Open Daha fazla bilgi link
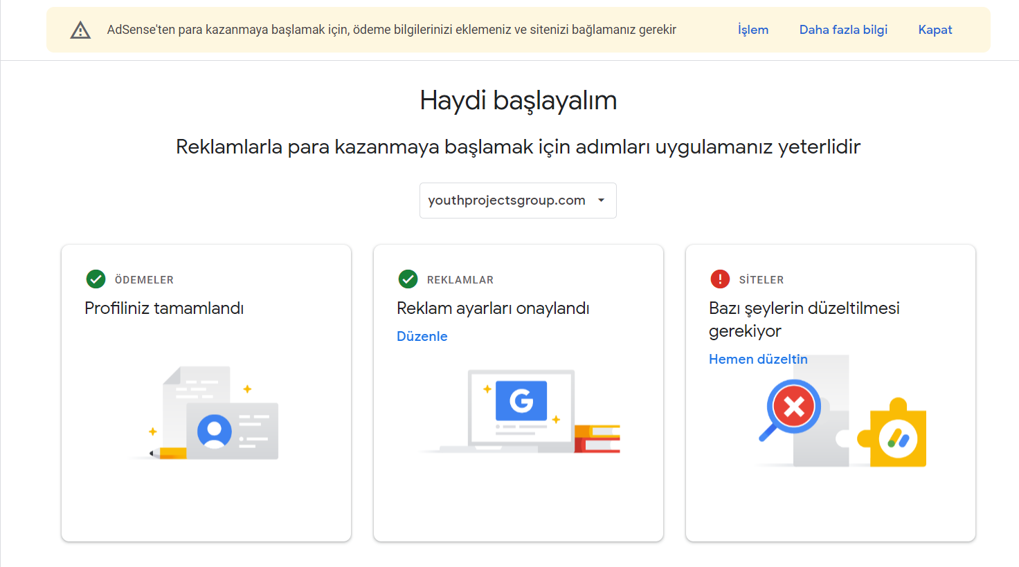Screen dimensions: 1019x567 843,30
